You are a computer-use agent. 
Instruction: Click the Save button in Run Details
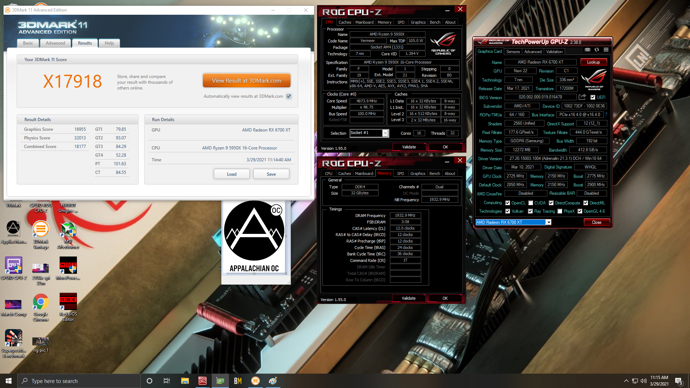click(x=271, y=174)
